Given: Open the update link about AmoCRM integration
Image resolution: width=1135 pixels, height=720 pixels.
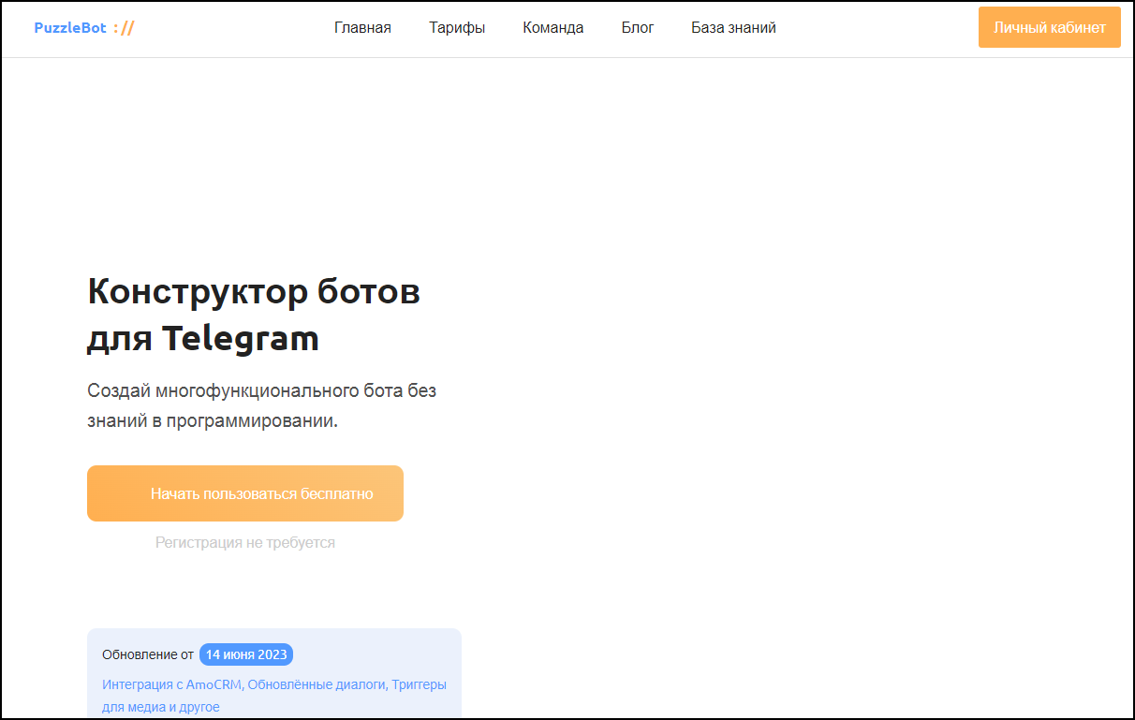Looking at the screenshot, I should 274,696.
